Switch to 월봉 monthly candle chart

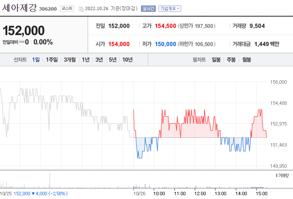pyautogui.click(x=247, y=60)
